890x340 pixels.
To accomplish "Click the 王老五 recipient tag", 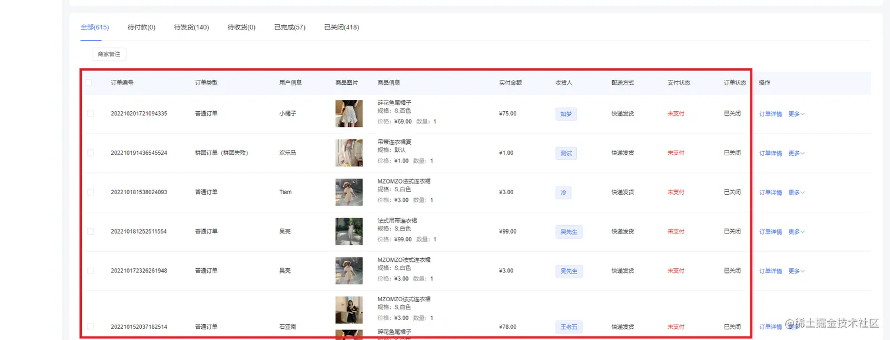I will point(569,326).
